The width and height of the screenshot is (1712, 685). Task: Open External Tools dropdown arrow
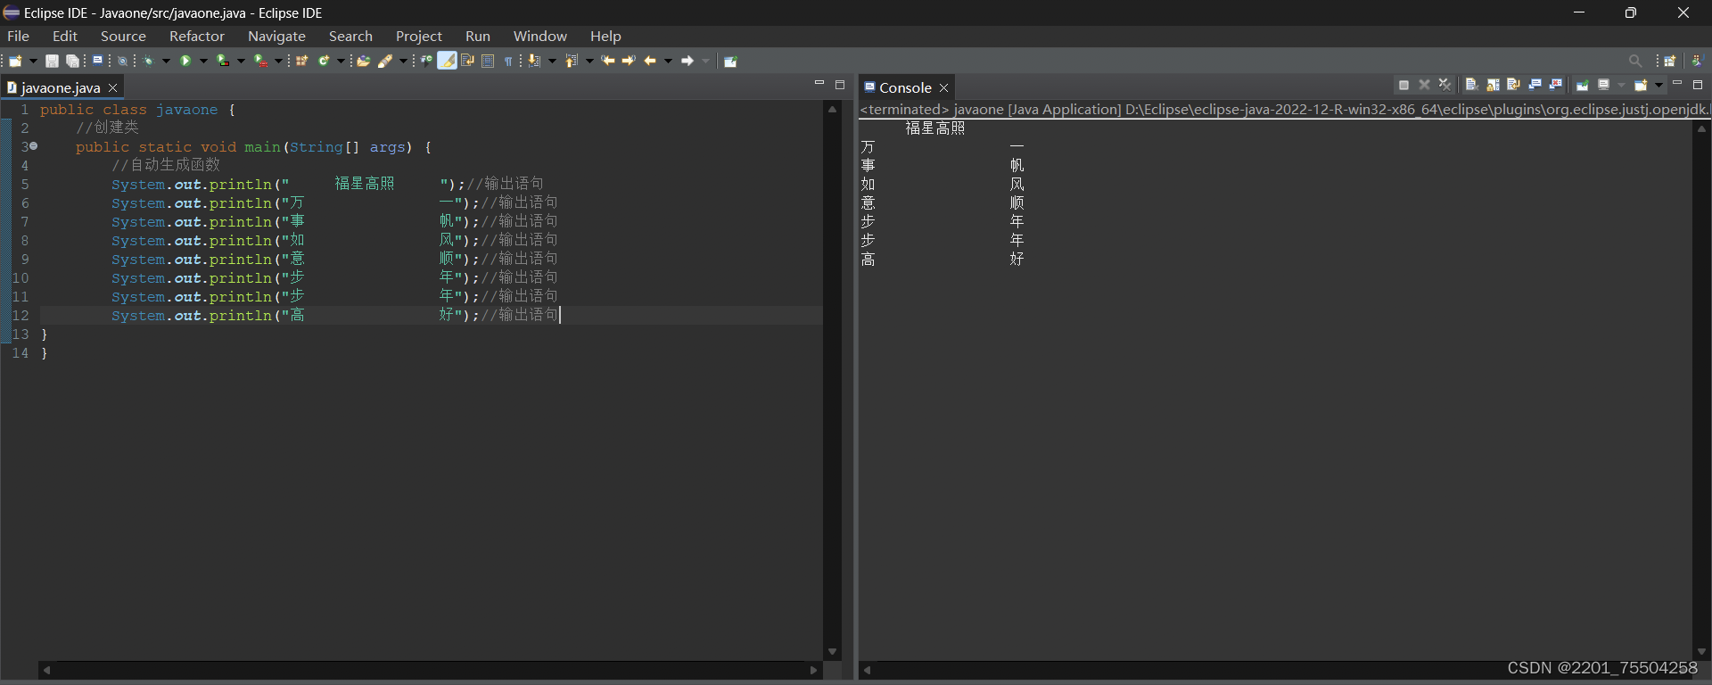click(278, 61)
